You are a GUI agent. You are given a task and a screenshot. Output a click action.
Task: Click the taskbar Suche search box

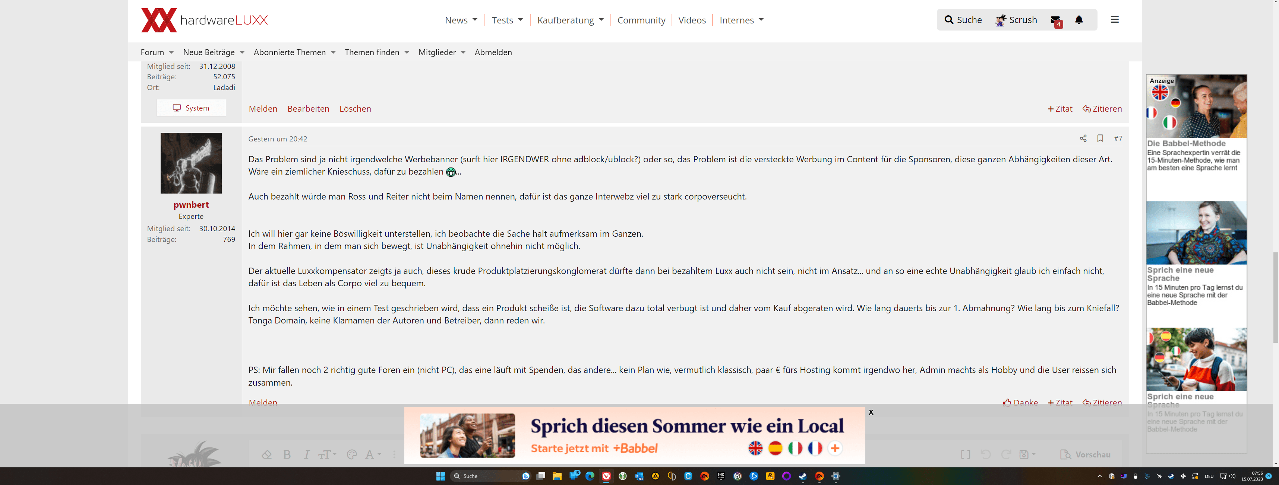[x=490, y=476]
